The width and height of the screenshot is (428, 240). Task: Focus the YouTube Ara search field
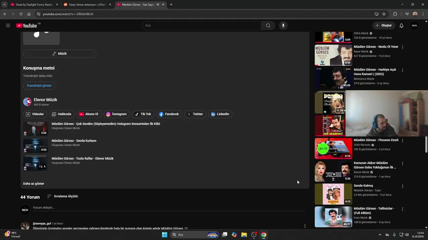point(202,26)
